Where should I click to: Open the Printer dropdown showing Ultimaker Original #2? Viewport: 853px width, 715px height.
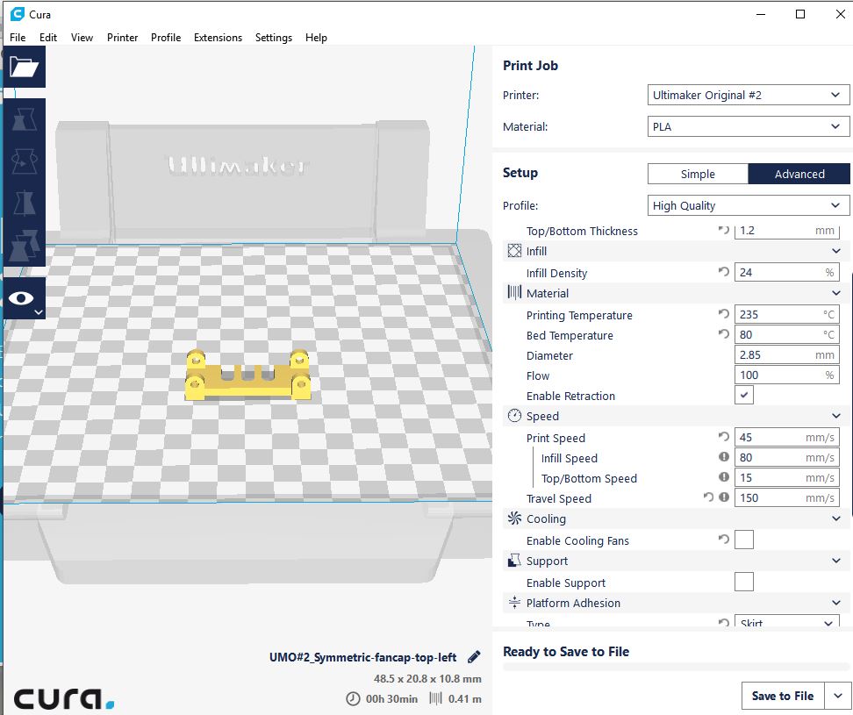[748, 95]
